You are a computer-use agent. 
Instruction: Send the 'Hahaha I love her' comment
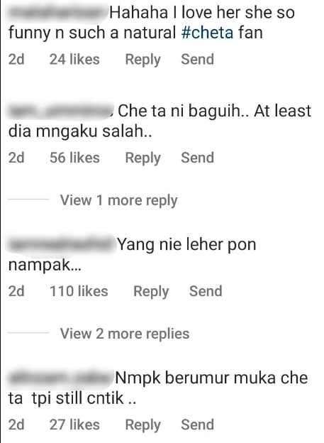[x=197, y=59]
